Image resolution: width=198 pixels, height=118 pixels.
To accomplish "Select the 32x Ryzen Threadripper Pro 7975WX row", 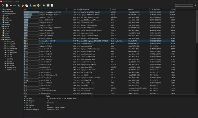I will point(99,12).
